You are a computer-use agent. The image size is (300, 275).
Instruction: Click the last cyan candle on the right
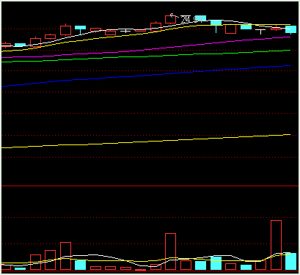[x=290, y=29]
